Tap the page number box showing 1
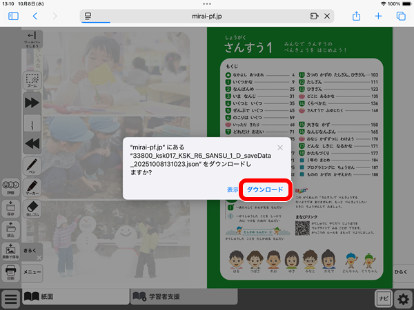414x310 pixels. [x=32, y=123]
